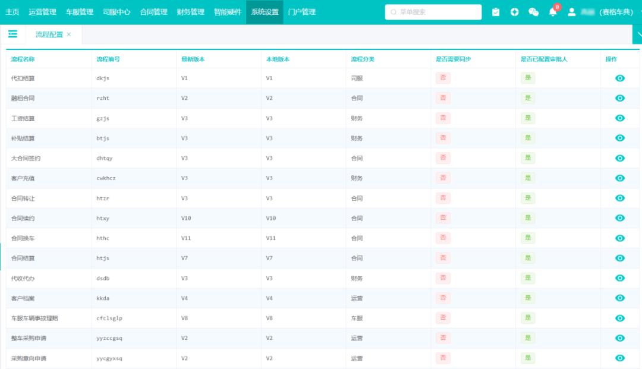
Task: Click the 大合同签约 process name
Action: click(26, 158)
